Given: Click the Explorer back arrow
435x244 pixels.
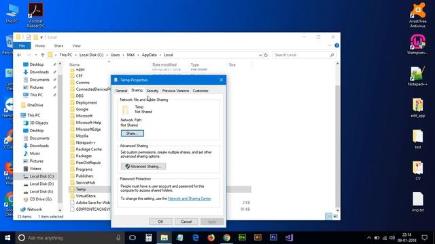Looking at the screenshot, I should point(19,55).
